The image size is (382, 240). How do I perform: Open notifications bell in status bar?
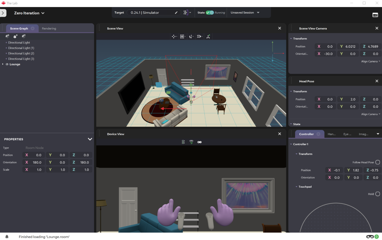coord(7,237)
